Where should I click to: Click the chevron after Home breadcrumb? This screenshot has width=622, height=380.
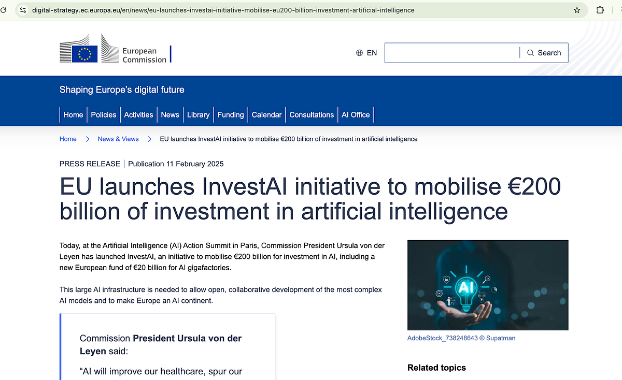pos(87,139)
